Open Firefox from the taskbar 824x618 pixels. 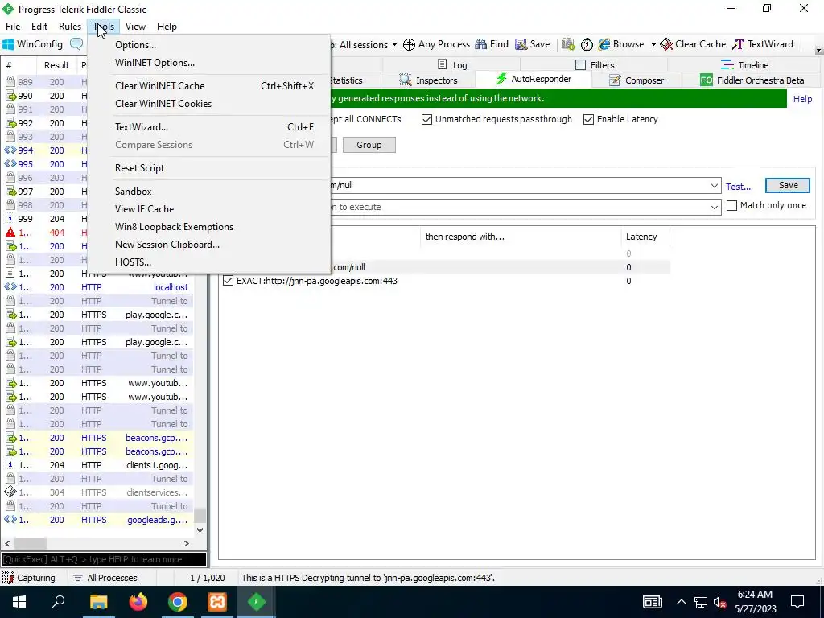(138, 602)
